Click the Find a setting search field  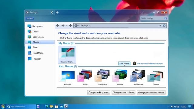154,18
